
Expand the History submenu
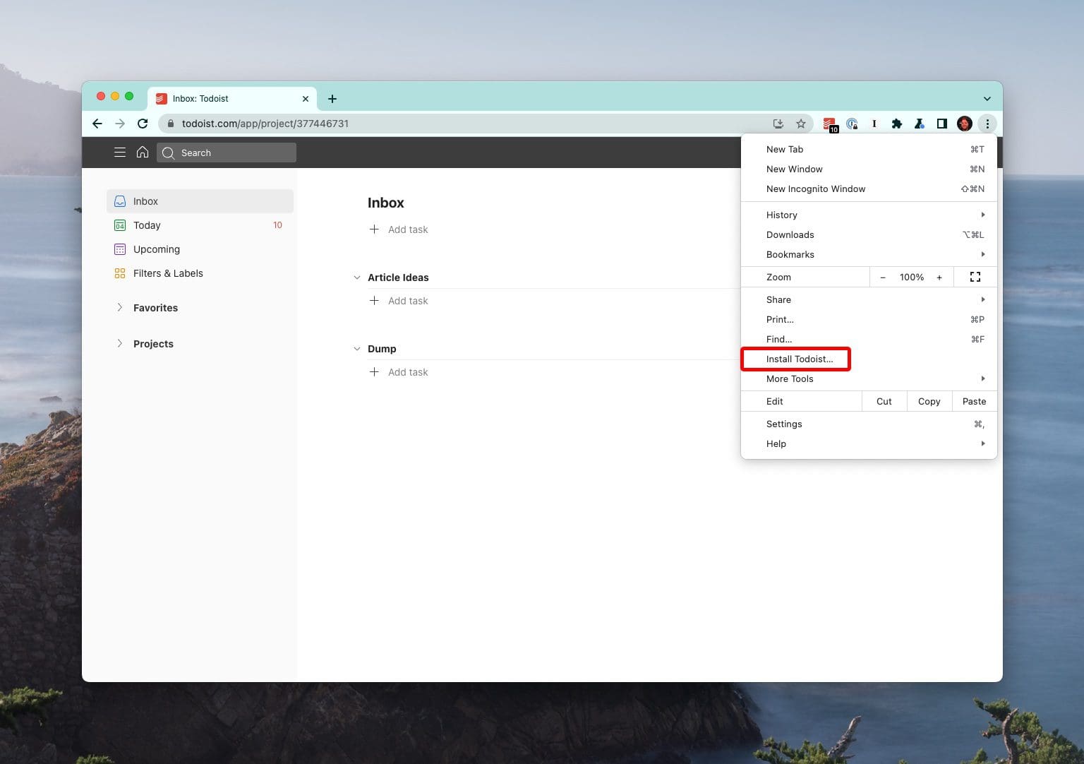click(x=869, y=215)
